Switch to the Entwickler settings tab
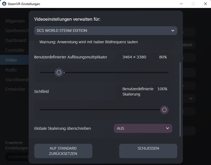211x165 pixels. click(x=15, y=89)
